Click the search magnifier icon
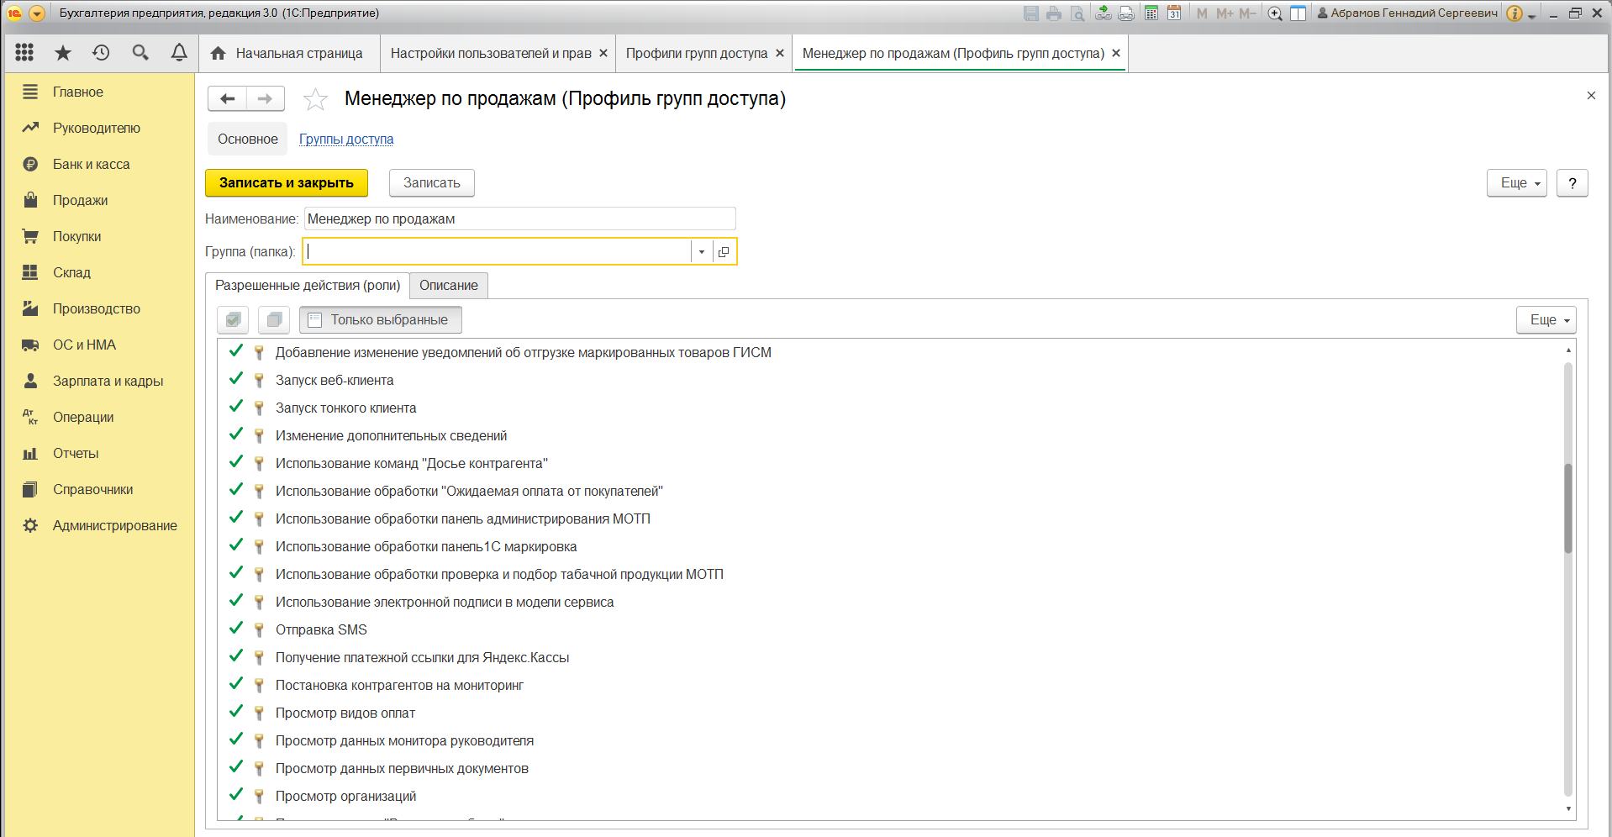 (x=140, y=53)
